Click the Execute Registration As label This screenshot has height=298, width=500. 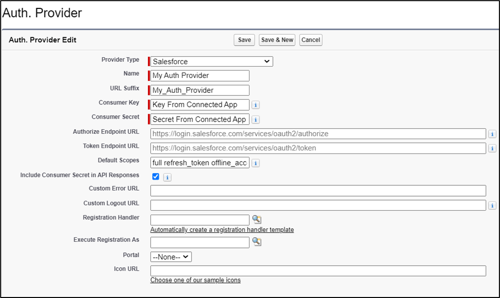(106, 240)
